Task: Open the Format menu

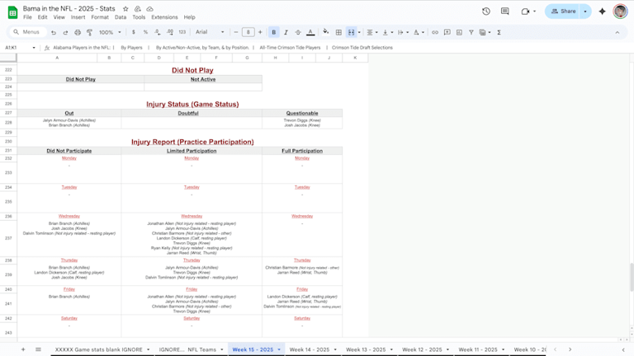Action: 100,17
